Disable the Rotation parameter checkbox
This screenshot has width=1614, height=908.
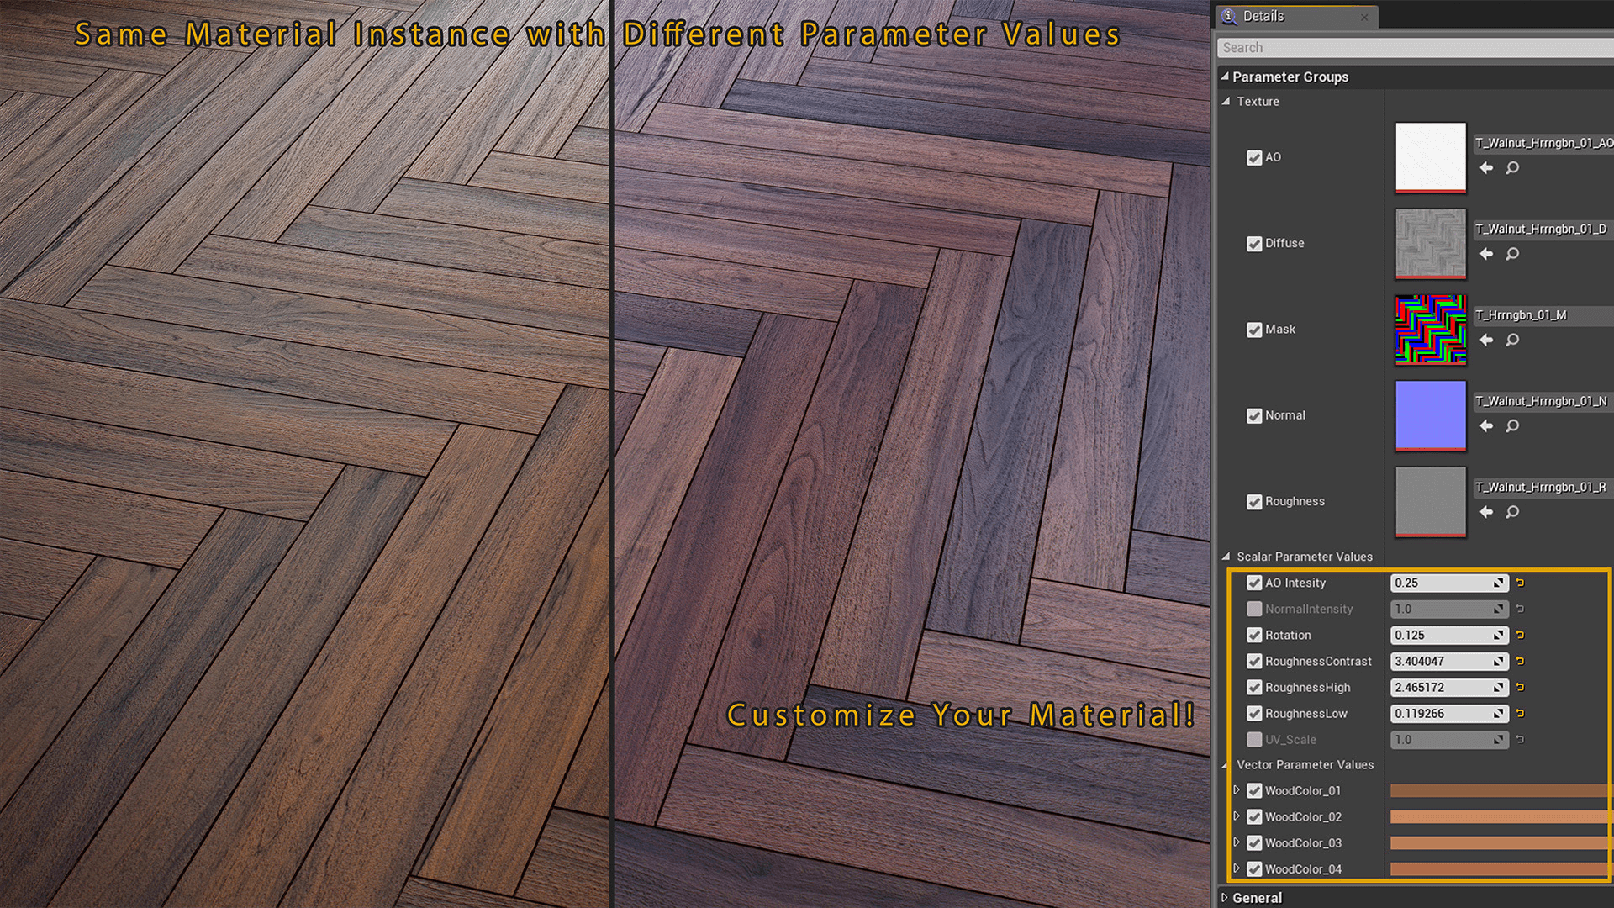pyautogui.click(x=1254, y=635)
